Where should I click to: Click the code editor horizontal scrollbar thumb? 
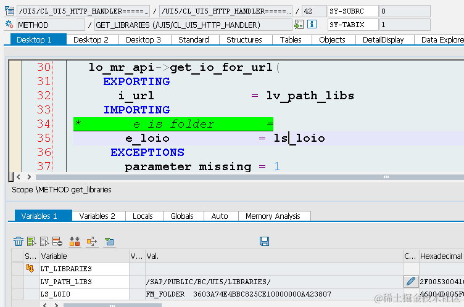[x=250, y=177]
